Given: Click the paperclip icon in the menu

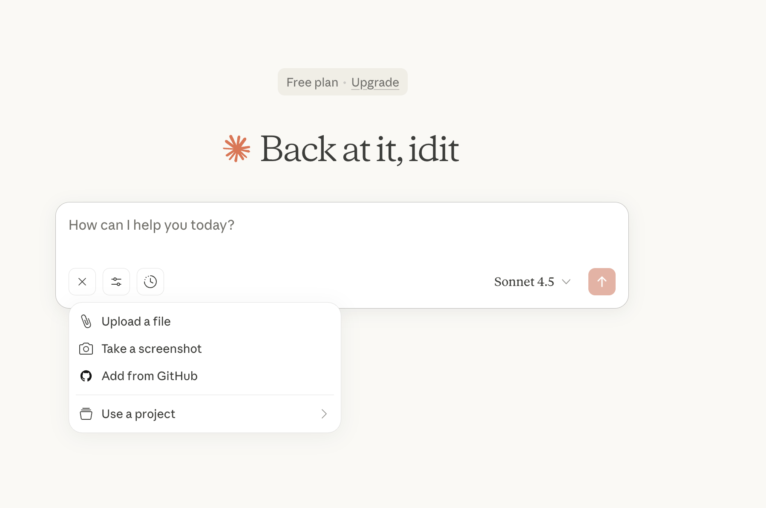Looking at the screenshot, I should coord(86,321).
